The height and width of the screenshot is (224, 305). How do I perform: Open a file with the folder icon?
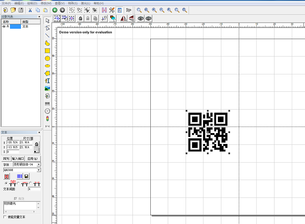(13, 10)
